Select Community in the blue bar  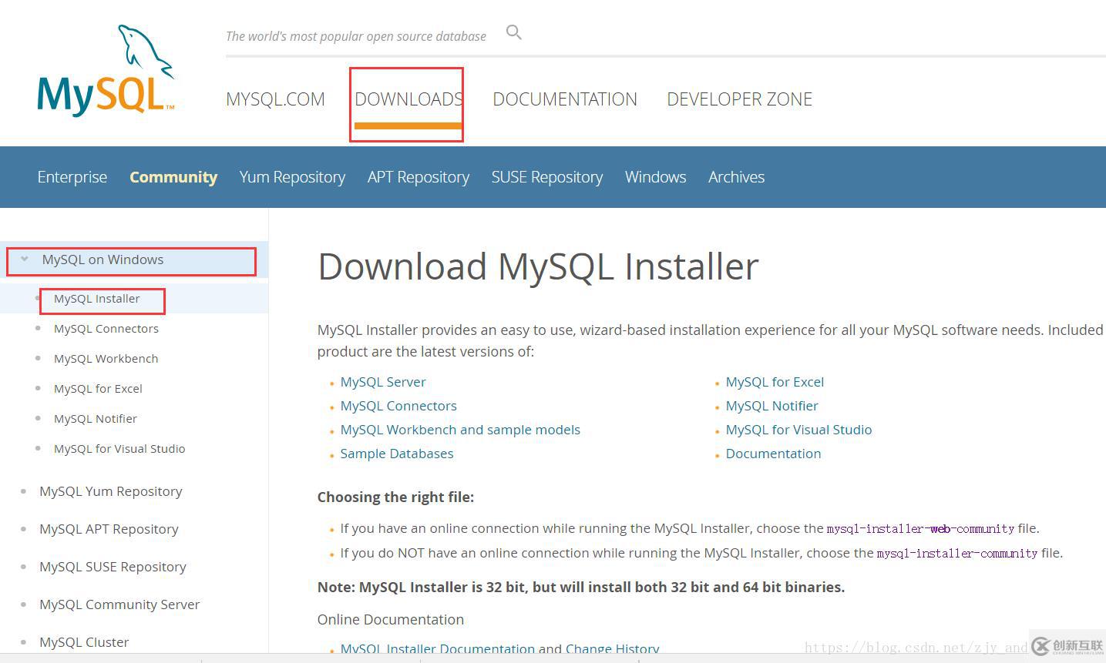point(173,177)
